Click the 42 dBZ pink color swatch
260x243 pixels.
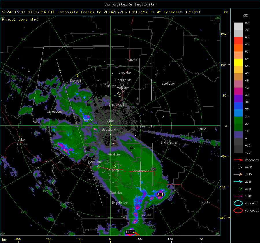point(238,84)
